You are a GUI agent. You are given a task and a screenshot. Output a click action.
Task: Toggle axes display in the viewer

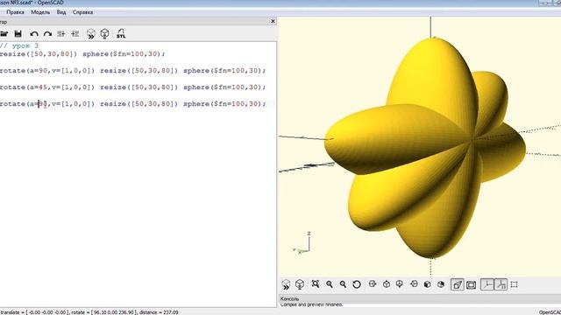click(x=487, y=284)
